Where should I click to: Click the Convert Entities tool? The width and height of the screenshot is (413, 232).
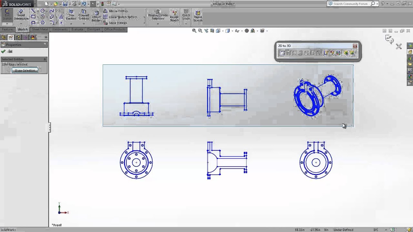coord(84,15)
